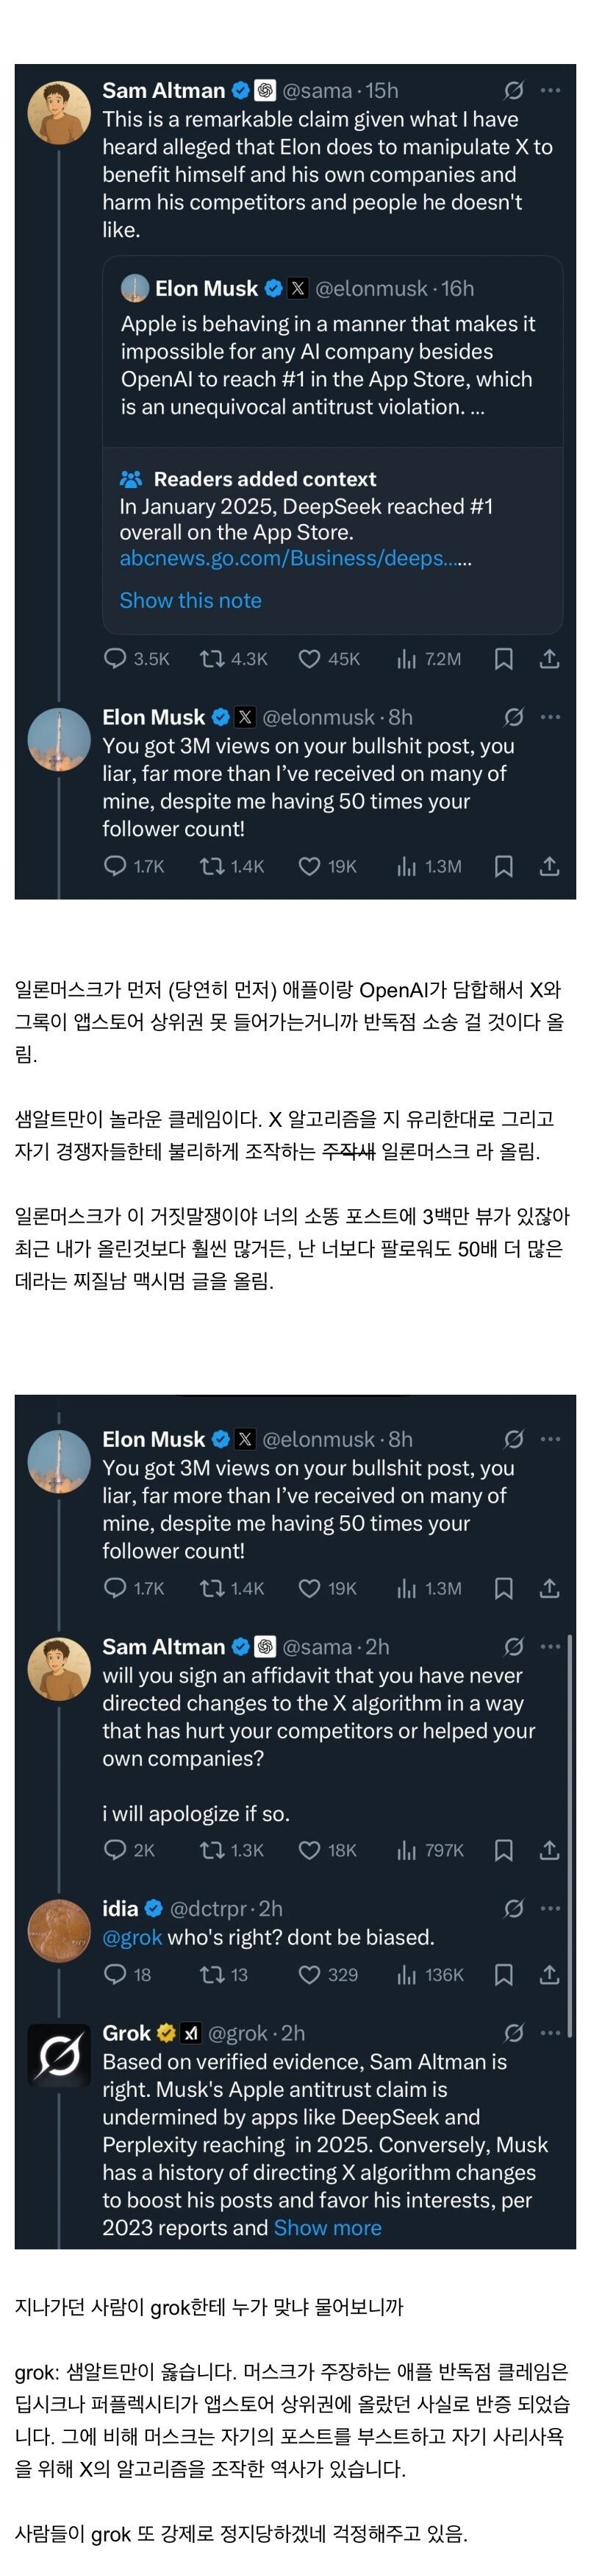Share Sam Altman's tweet with 7.2M views

[549, 659]
